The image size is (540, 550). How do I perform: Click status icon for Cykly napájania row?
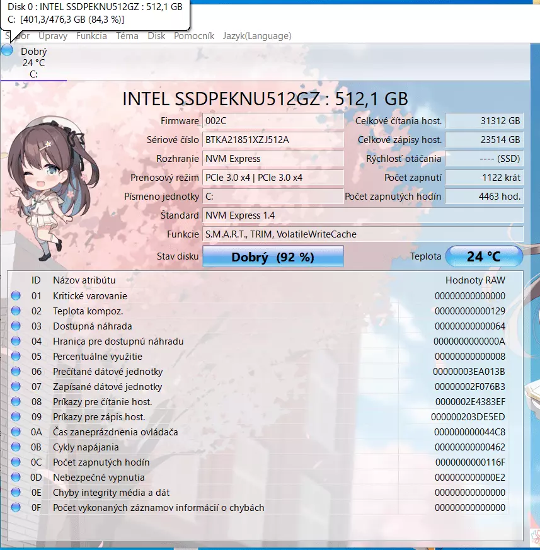pyautogui.click(x=16, y=447)
